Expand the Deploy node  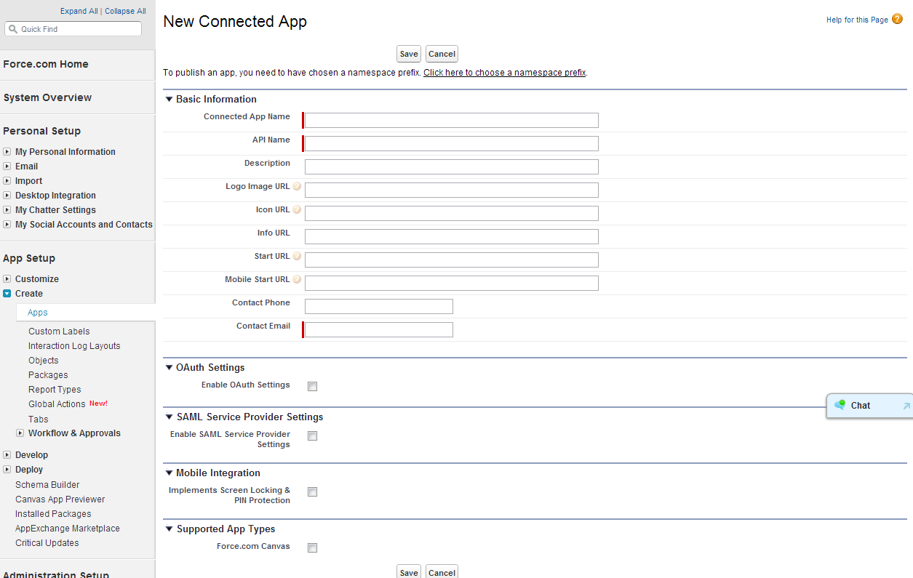coord(7,470)
